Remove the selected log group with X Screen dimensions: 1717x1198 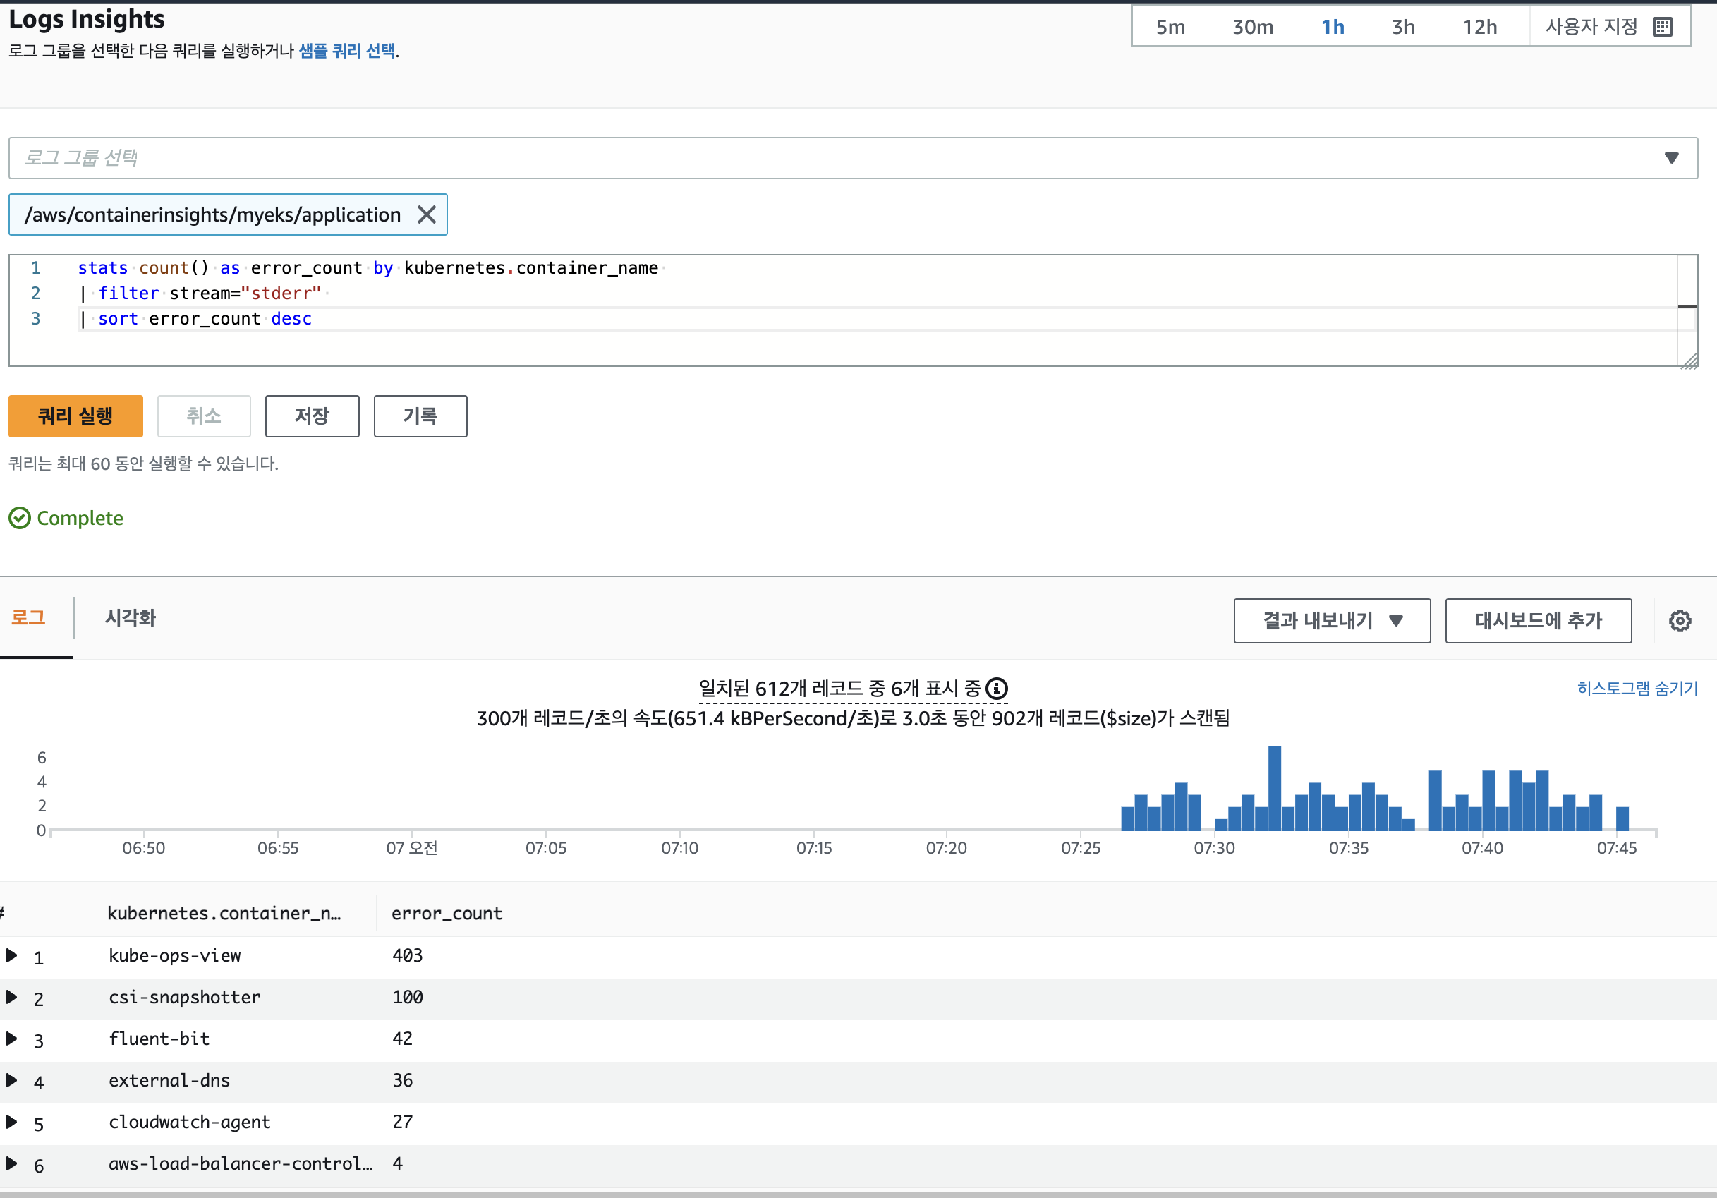point(426,214)
